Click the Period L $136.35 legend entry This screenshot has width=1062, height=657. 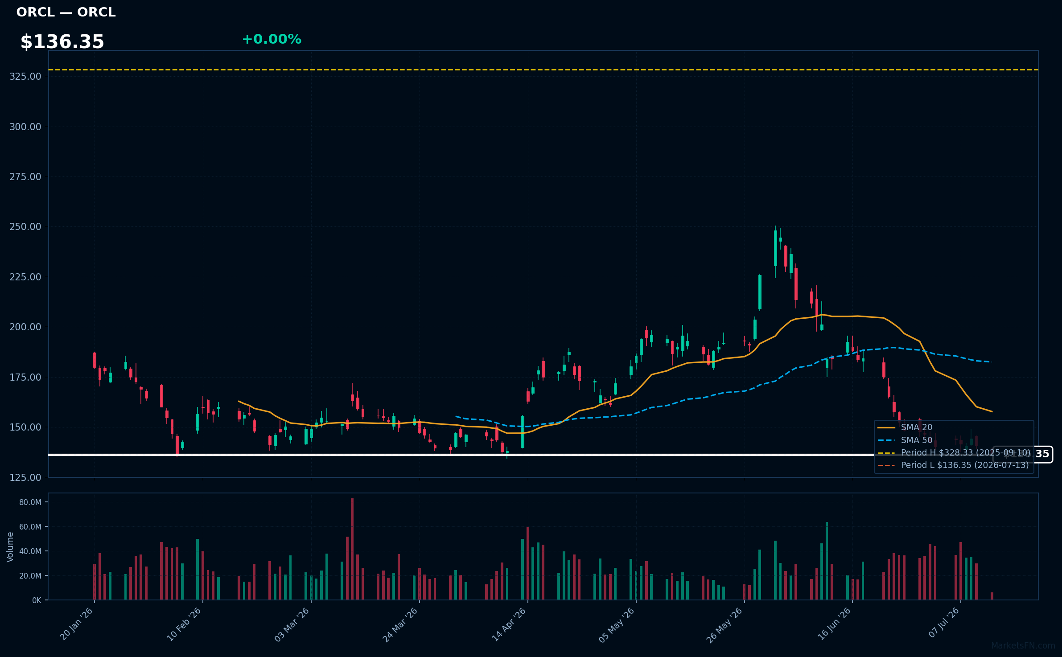[953, 465]
